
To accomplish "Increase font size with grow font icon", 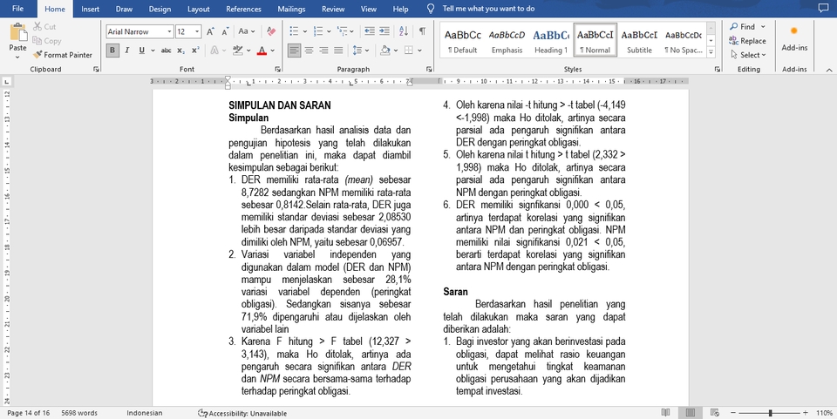I will (x=210, y=31).
